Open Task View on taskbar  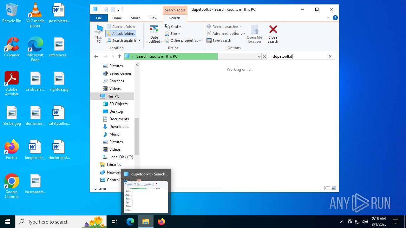point(114,222)
